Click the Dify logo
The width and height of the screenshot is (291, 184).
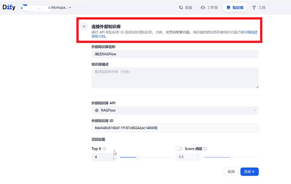coord(9,7)
